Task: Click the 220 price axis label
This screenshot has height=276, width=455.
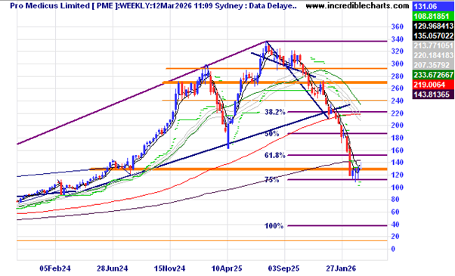Action: 398,113
